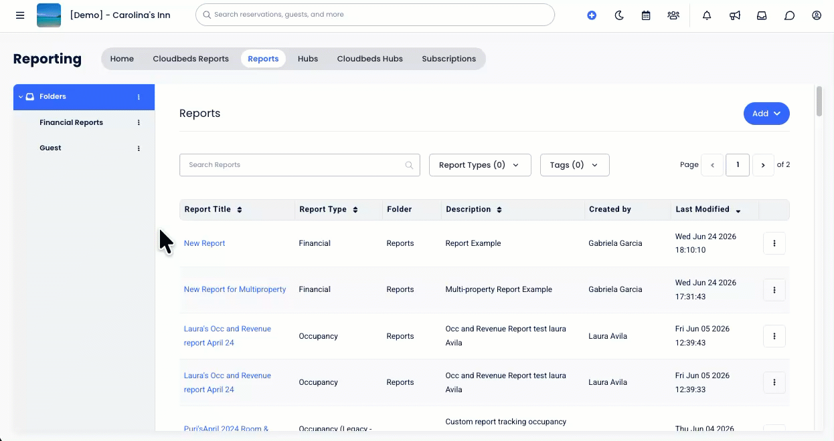
Task: Click the megaphone announcements icon
Action: 735,15
